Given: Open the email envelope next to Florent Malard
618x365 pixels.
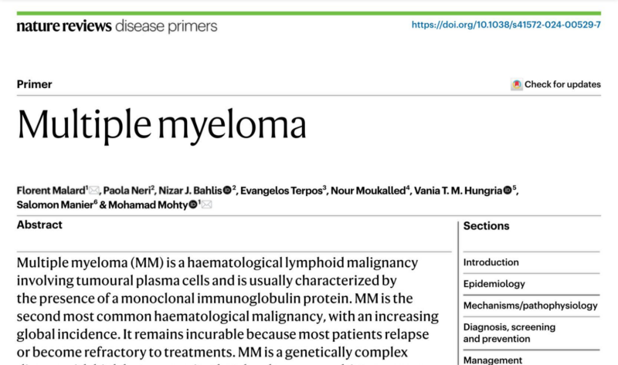Looking at the screenshot, I should pyautogui.click(x=93, y=191).
